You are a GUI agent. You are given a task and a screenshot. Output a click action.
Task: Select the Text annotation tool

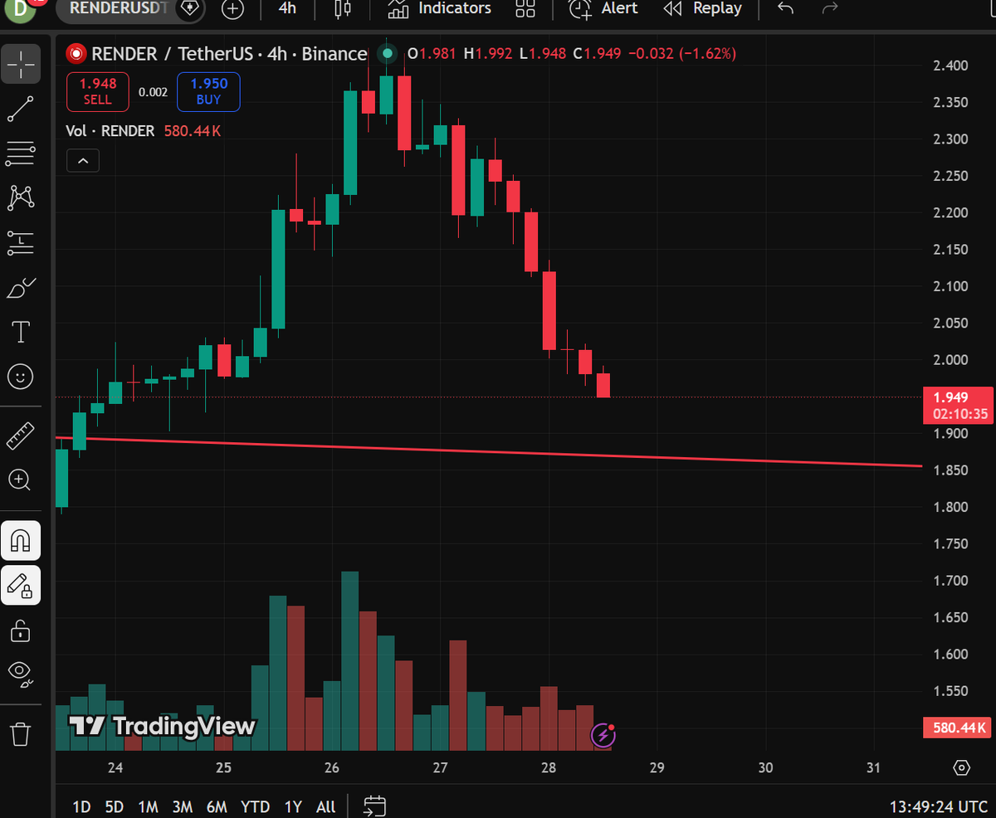21,332
